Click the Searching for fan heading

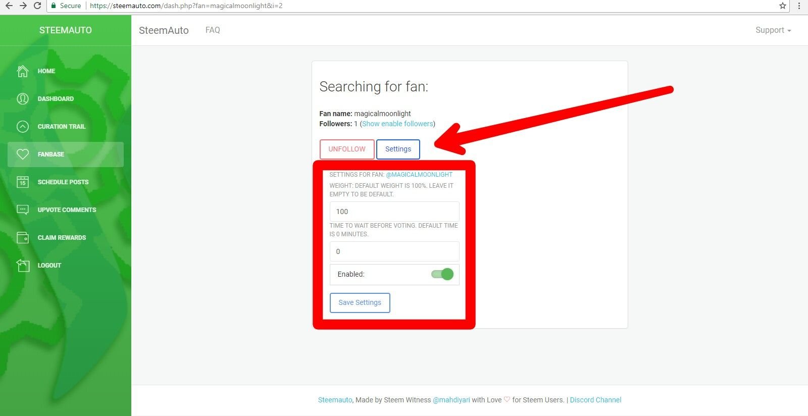pyautogui.click(x=374, y=87)
